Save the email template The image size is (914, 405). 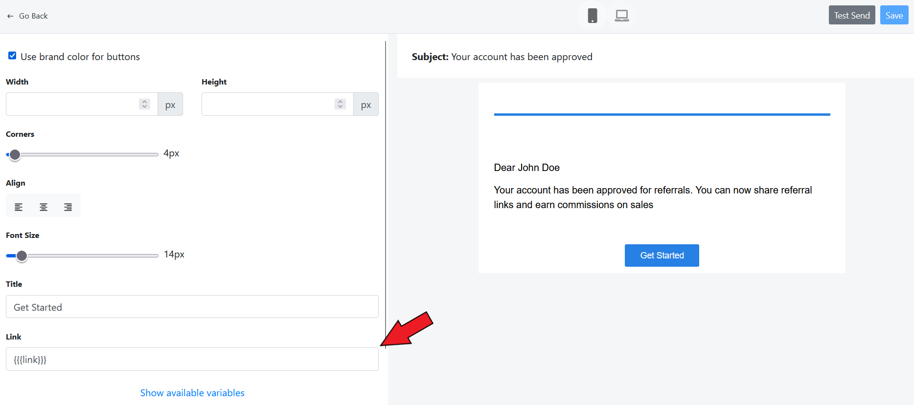pyautogui.click(x=894, y=16)
